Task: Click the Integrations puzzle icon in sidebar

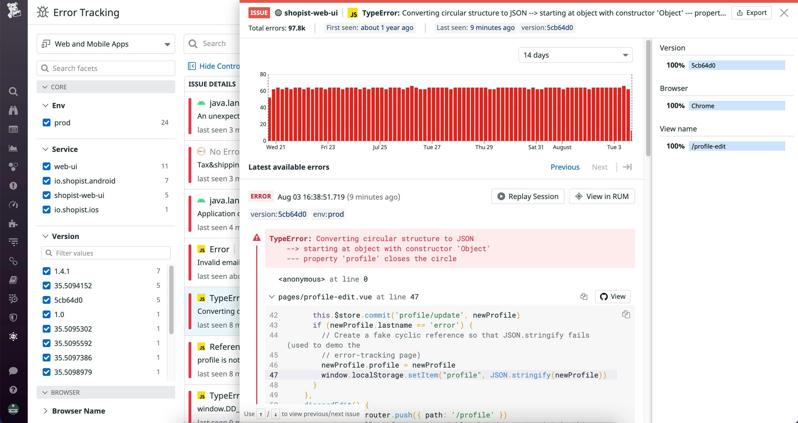Action: pyautogui.click(x=13, y=224)
